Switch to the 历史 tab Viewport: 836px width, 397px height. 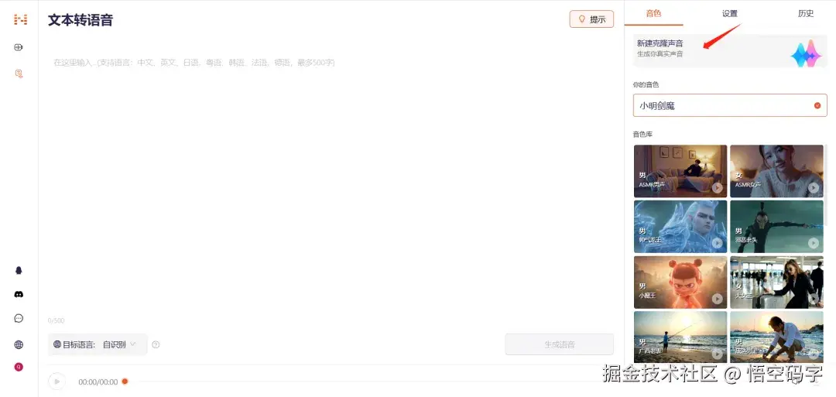tap(806, 14)
